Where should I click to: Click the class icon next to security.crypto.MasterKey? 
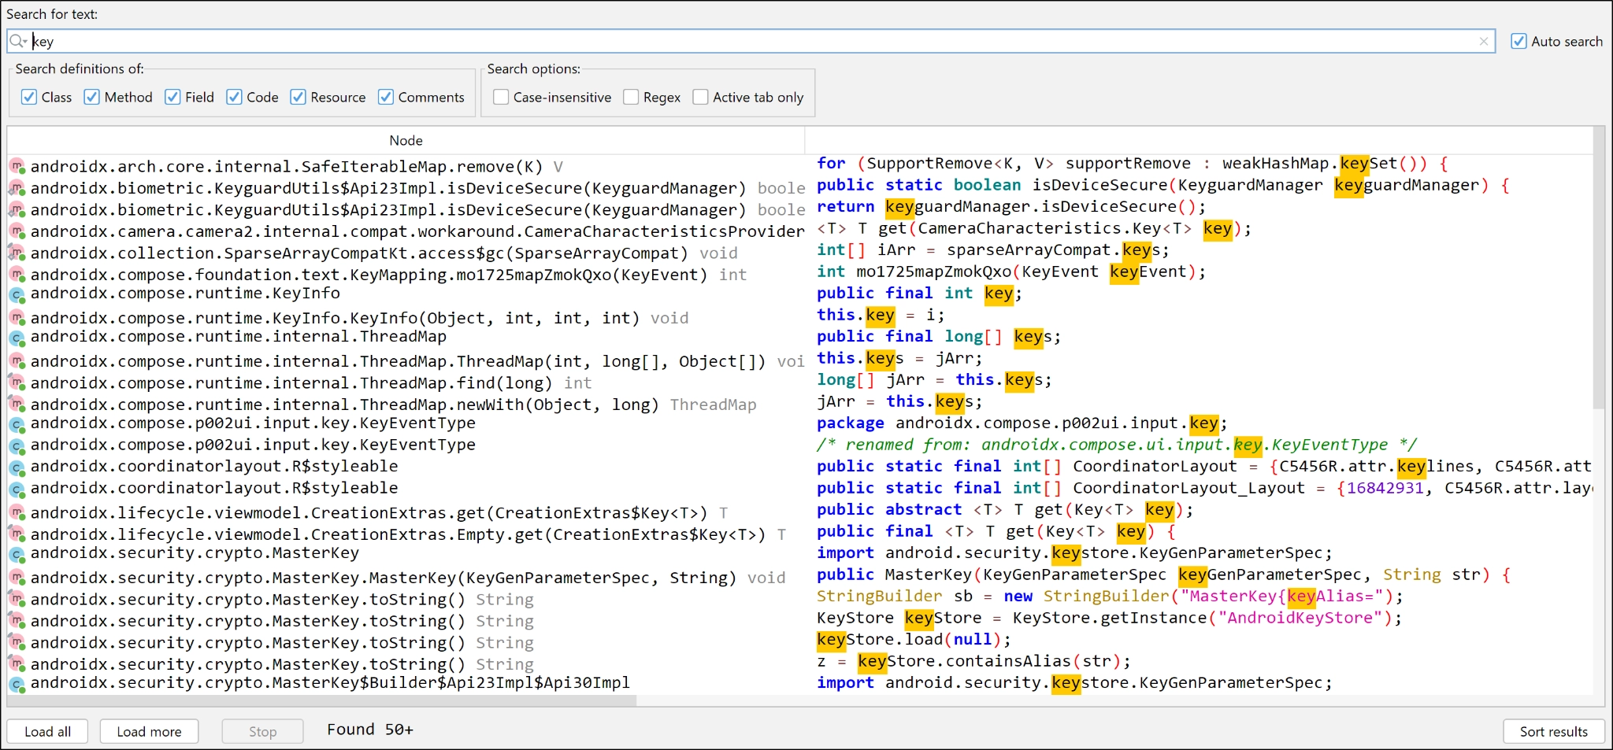[x=17, y=554]
